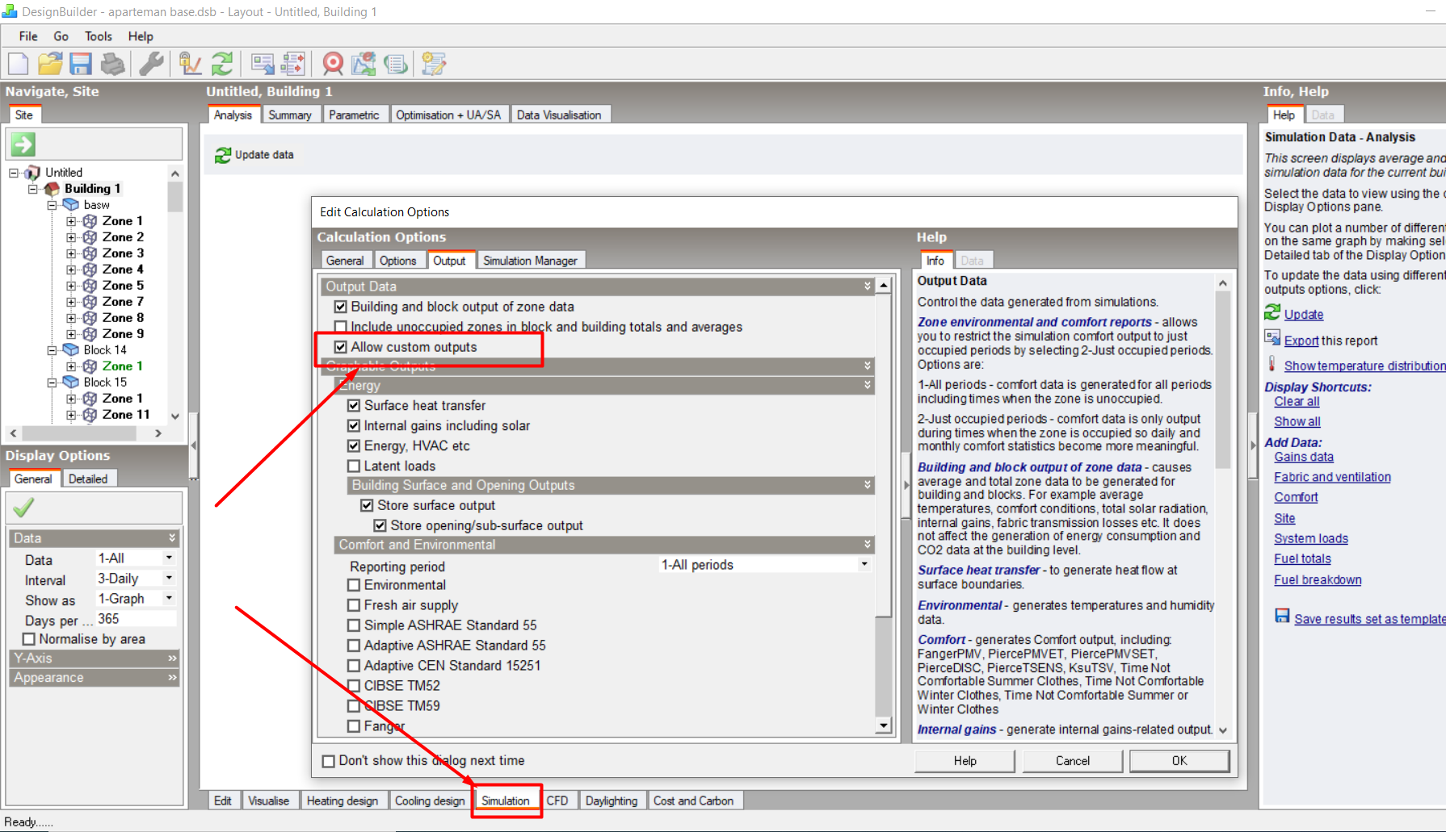
Task: Click the Days per value field
Action: pos(136,619)
